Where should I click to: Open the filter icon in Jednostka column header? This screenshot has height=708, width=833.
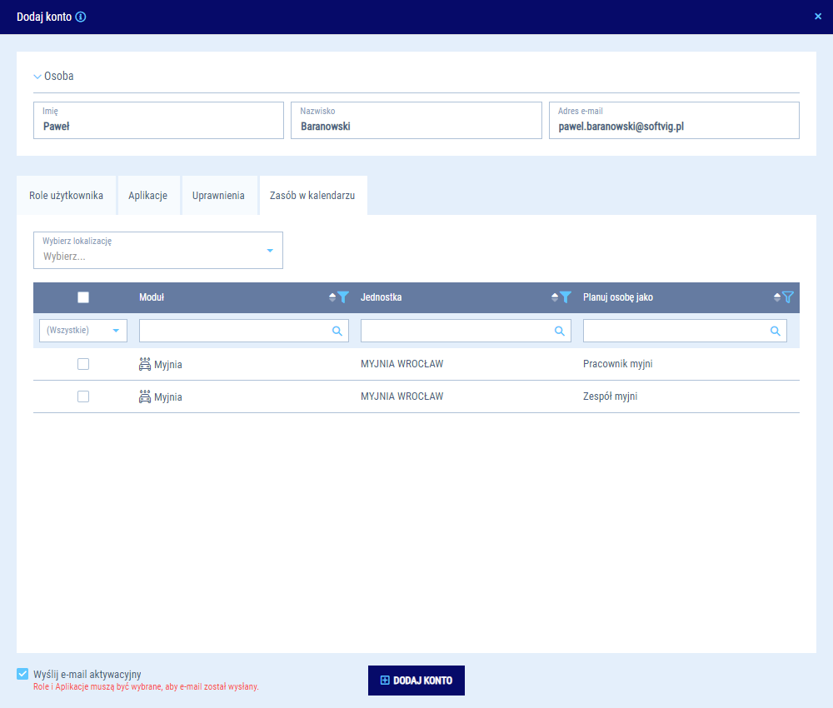coord(566,297)
